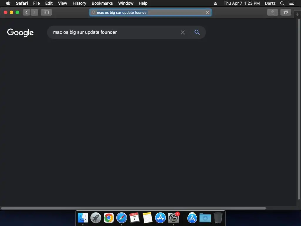Open the Edit menu
This screenshot has height=226, width=301.
point(49,3)
